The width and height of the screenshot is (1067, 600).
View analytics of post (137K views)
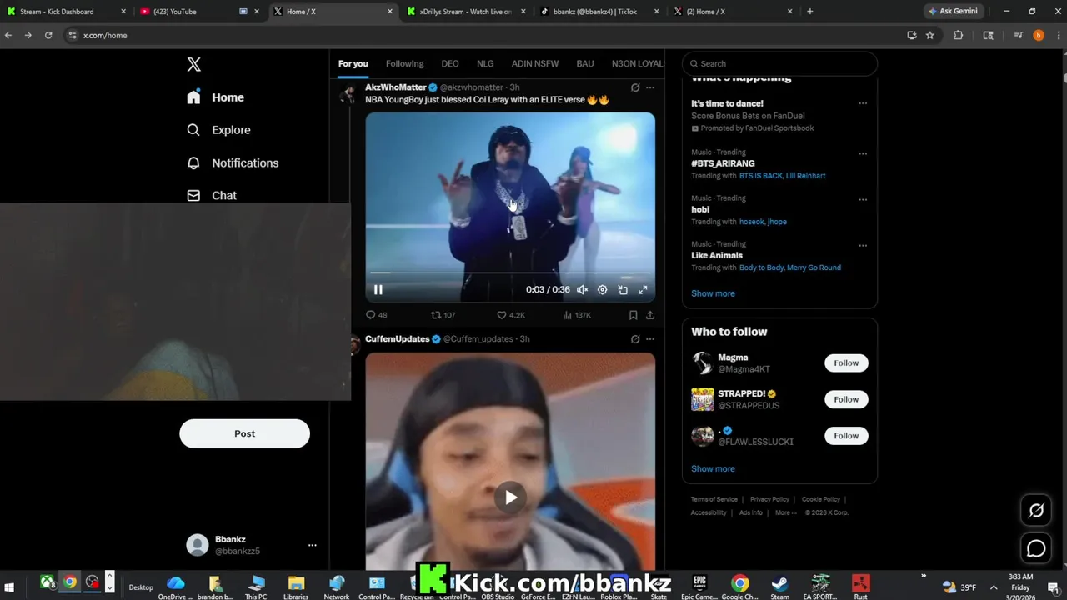pos(577,315)
